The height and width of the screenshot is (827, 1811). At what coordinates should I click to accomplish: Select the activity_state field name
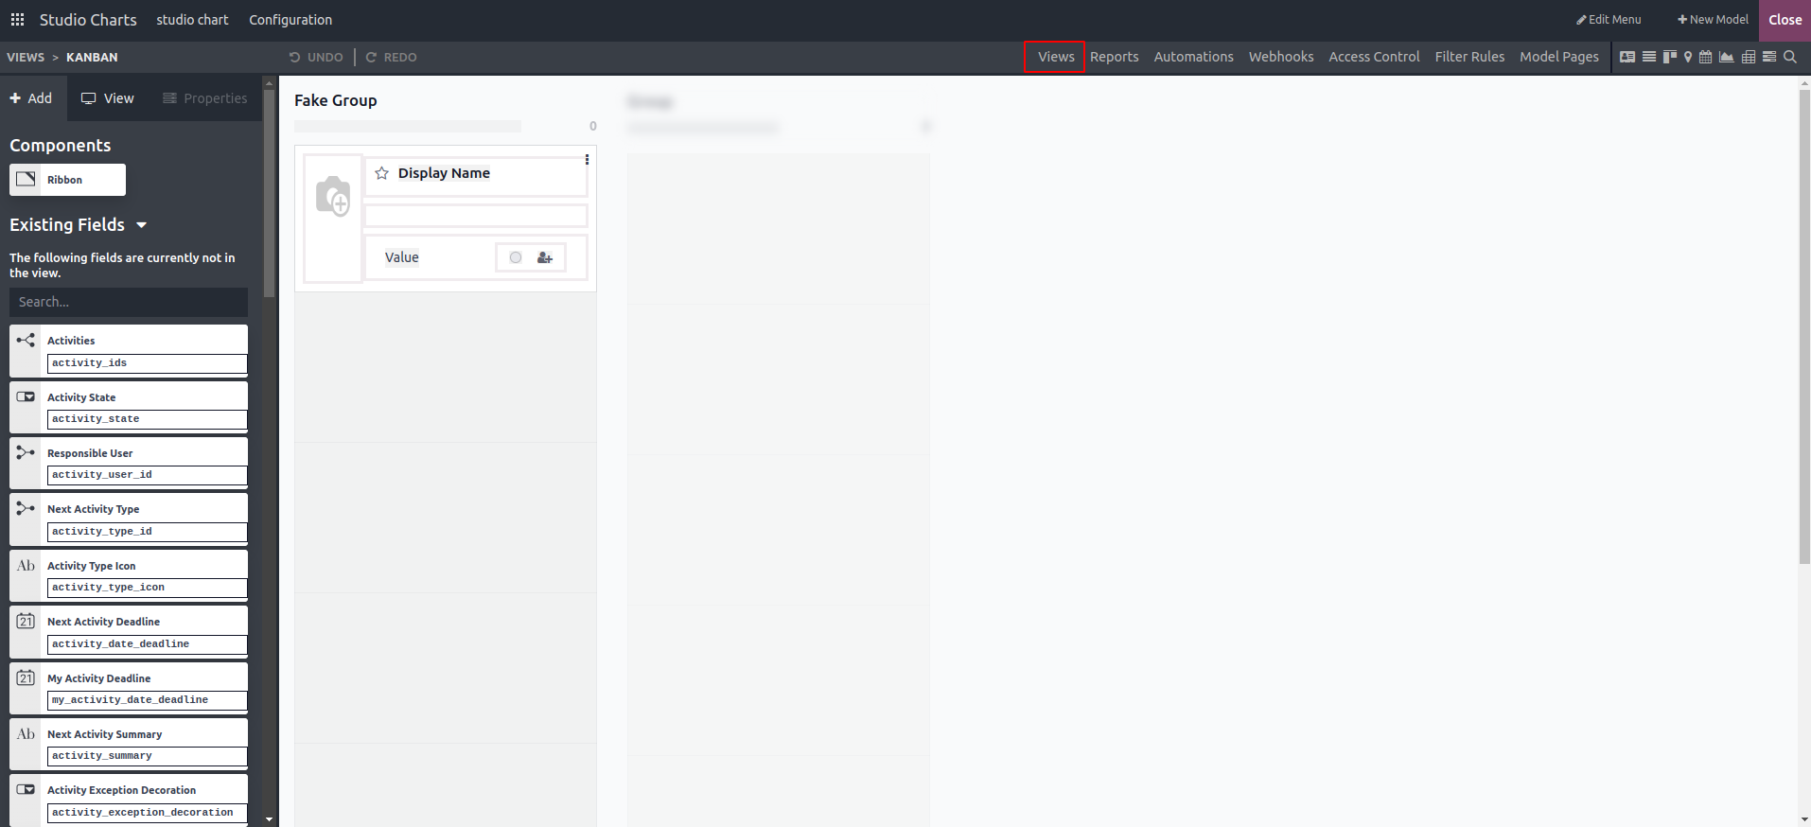(147, 419)
